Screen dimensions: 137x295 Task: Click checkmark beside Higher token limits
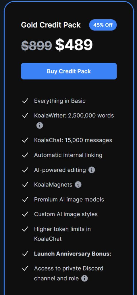(x=25, y=229)
